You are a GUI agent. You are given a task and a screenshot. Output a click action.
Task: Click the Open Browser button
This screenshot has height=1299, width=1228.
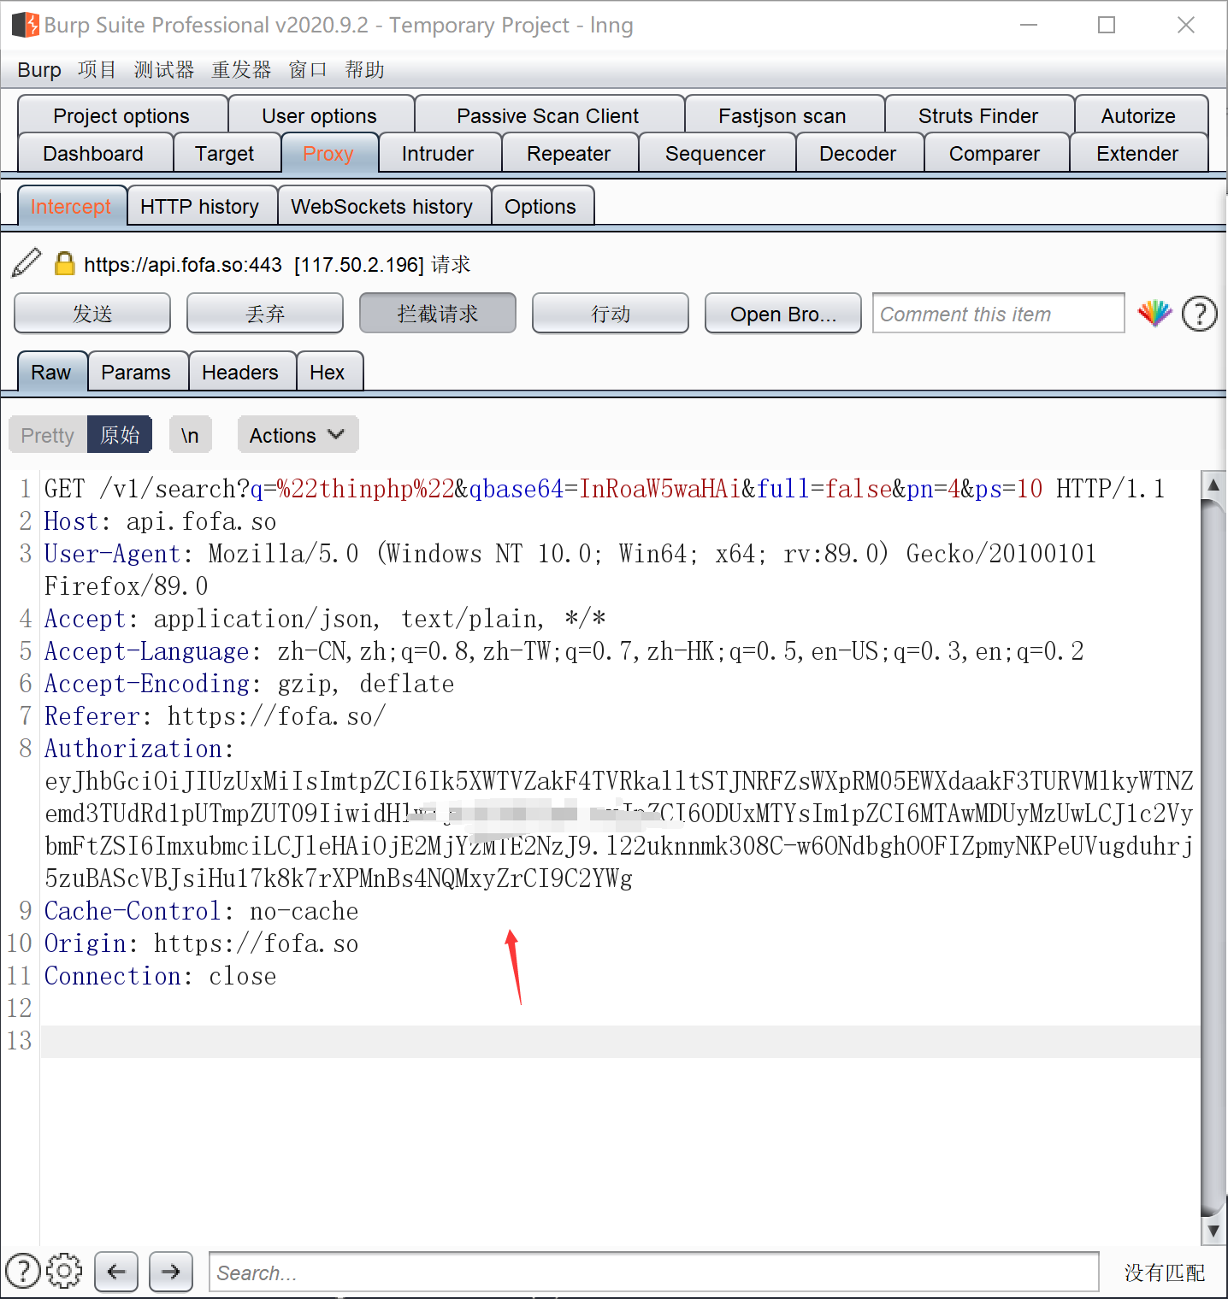pos(783,313)
